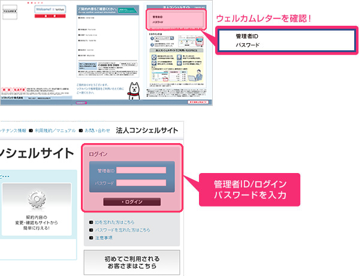Click the パスワード input field in login form

coord(141,183)
